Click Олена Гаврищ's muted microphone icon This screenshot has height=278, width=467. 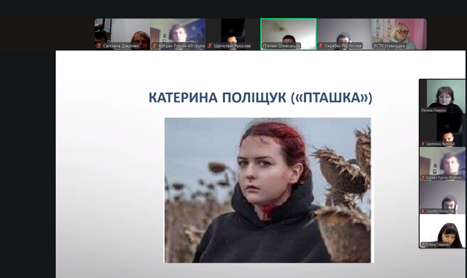pyautogui.click(x=423, y=245)
